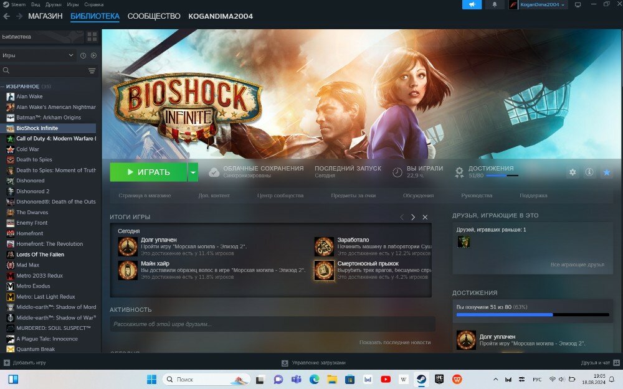Open the Поддержка support link
Screen dimensions: 623x389
click(534, 195)
